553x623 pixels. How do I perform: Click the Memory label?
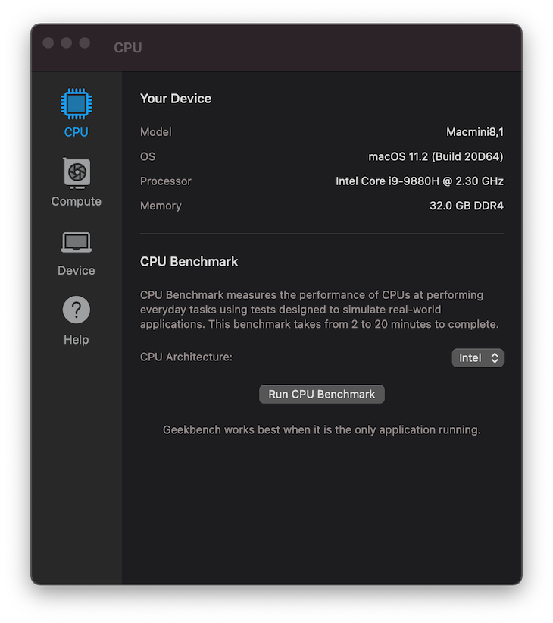pyautogui.click(x=161, y=206)
